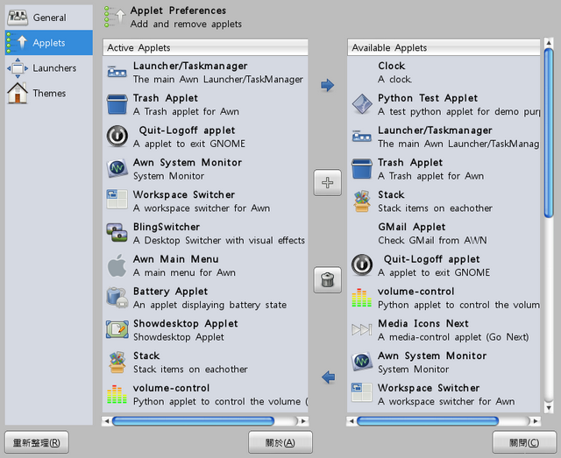This screenshot has height=458, width=561.
Task: Click Active Applets horizontal scrollbar thumb
Action: click(193, 421)
